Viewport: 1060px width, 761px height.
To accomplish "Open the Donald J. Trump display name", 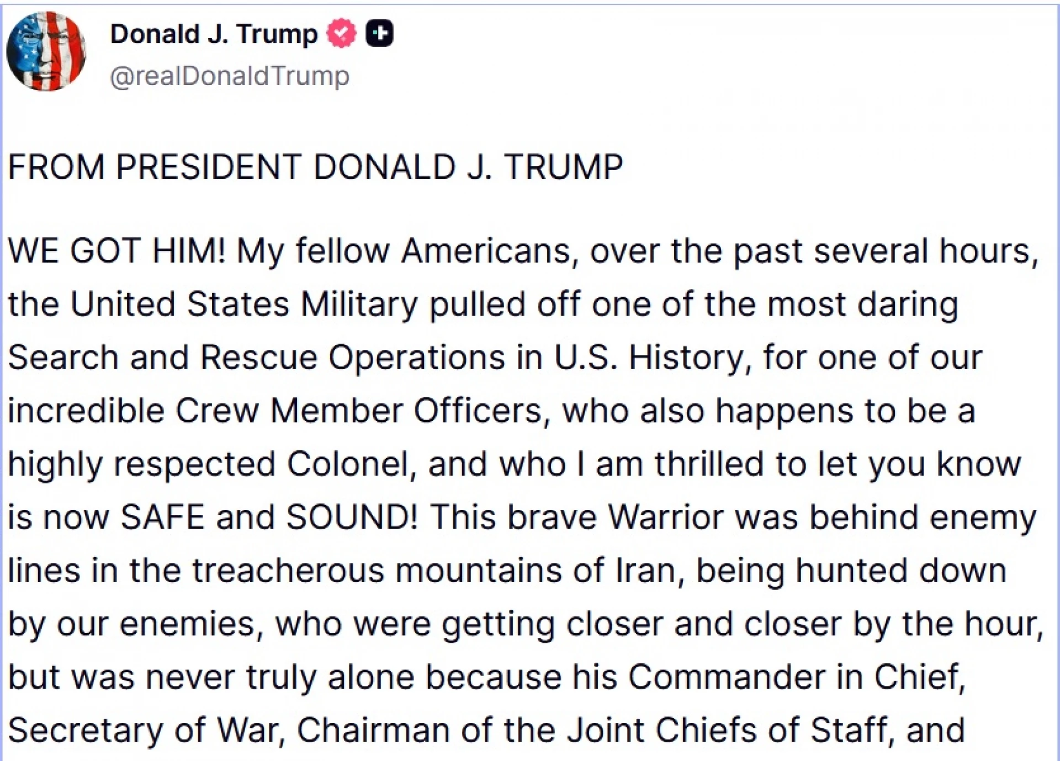I will 214,34.
